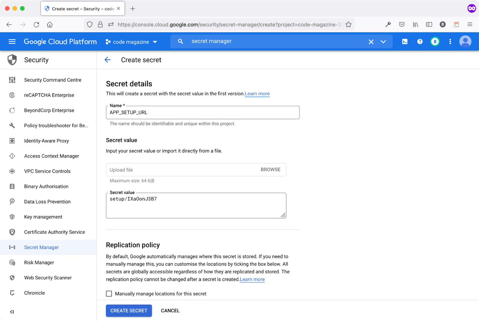Open the navigation menu hamburger icon

pos(12,41)
